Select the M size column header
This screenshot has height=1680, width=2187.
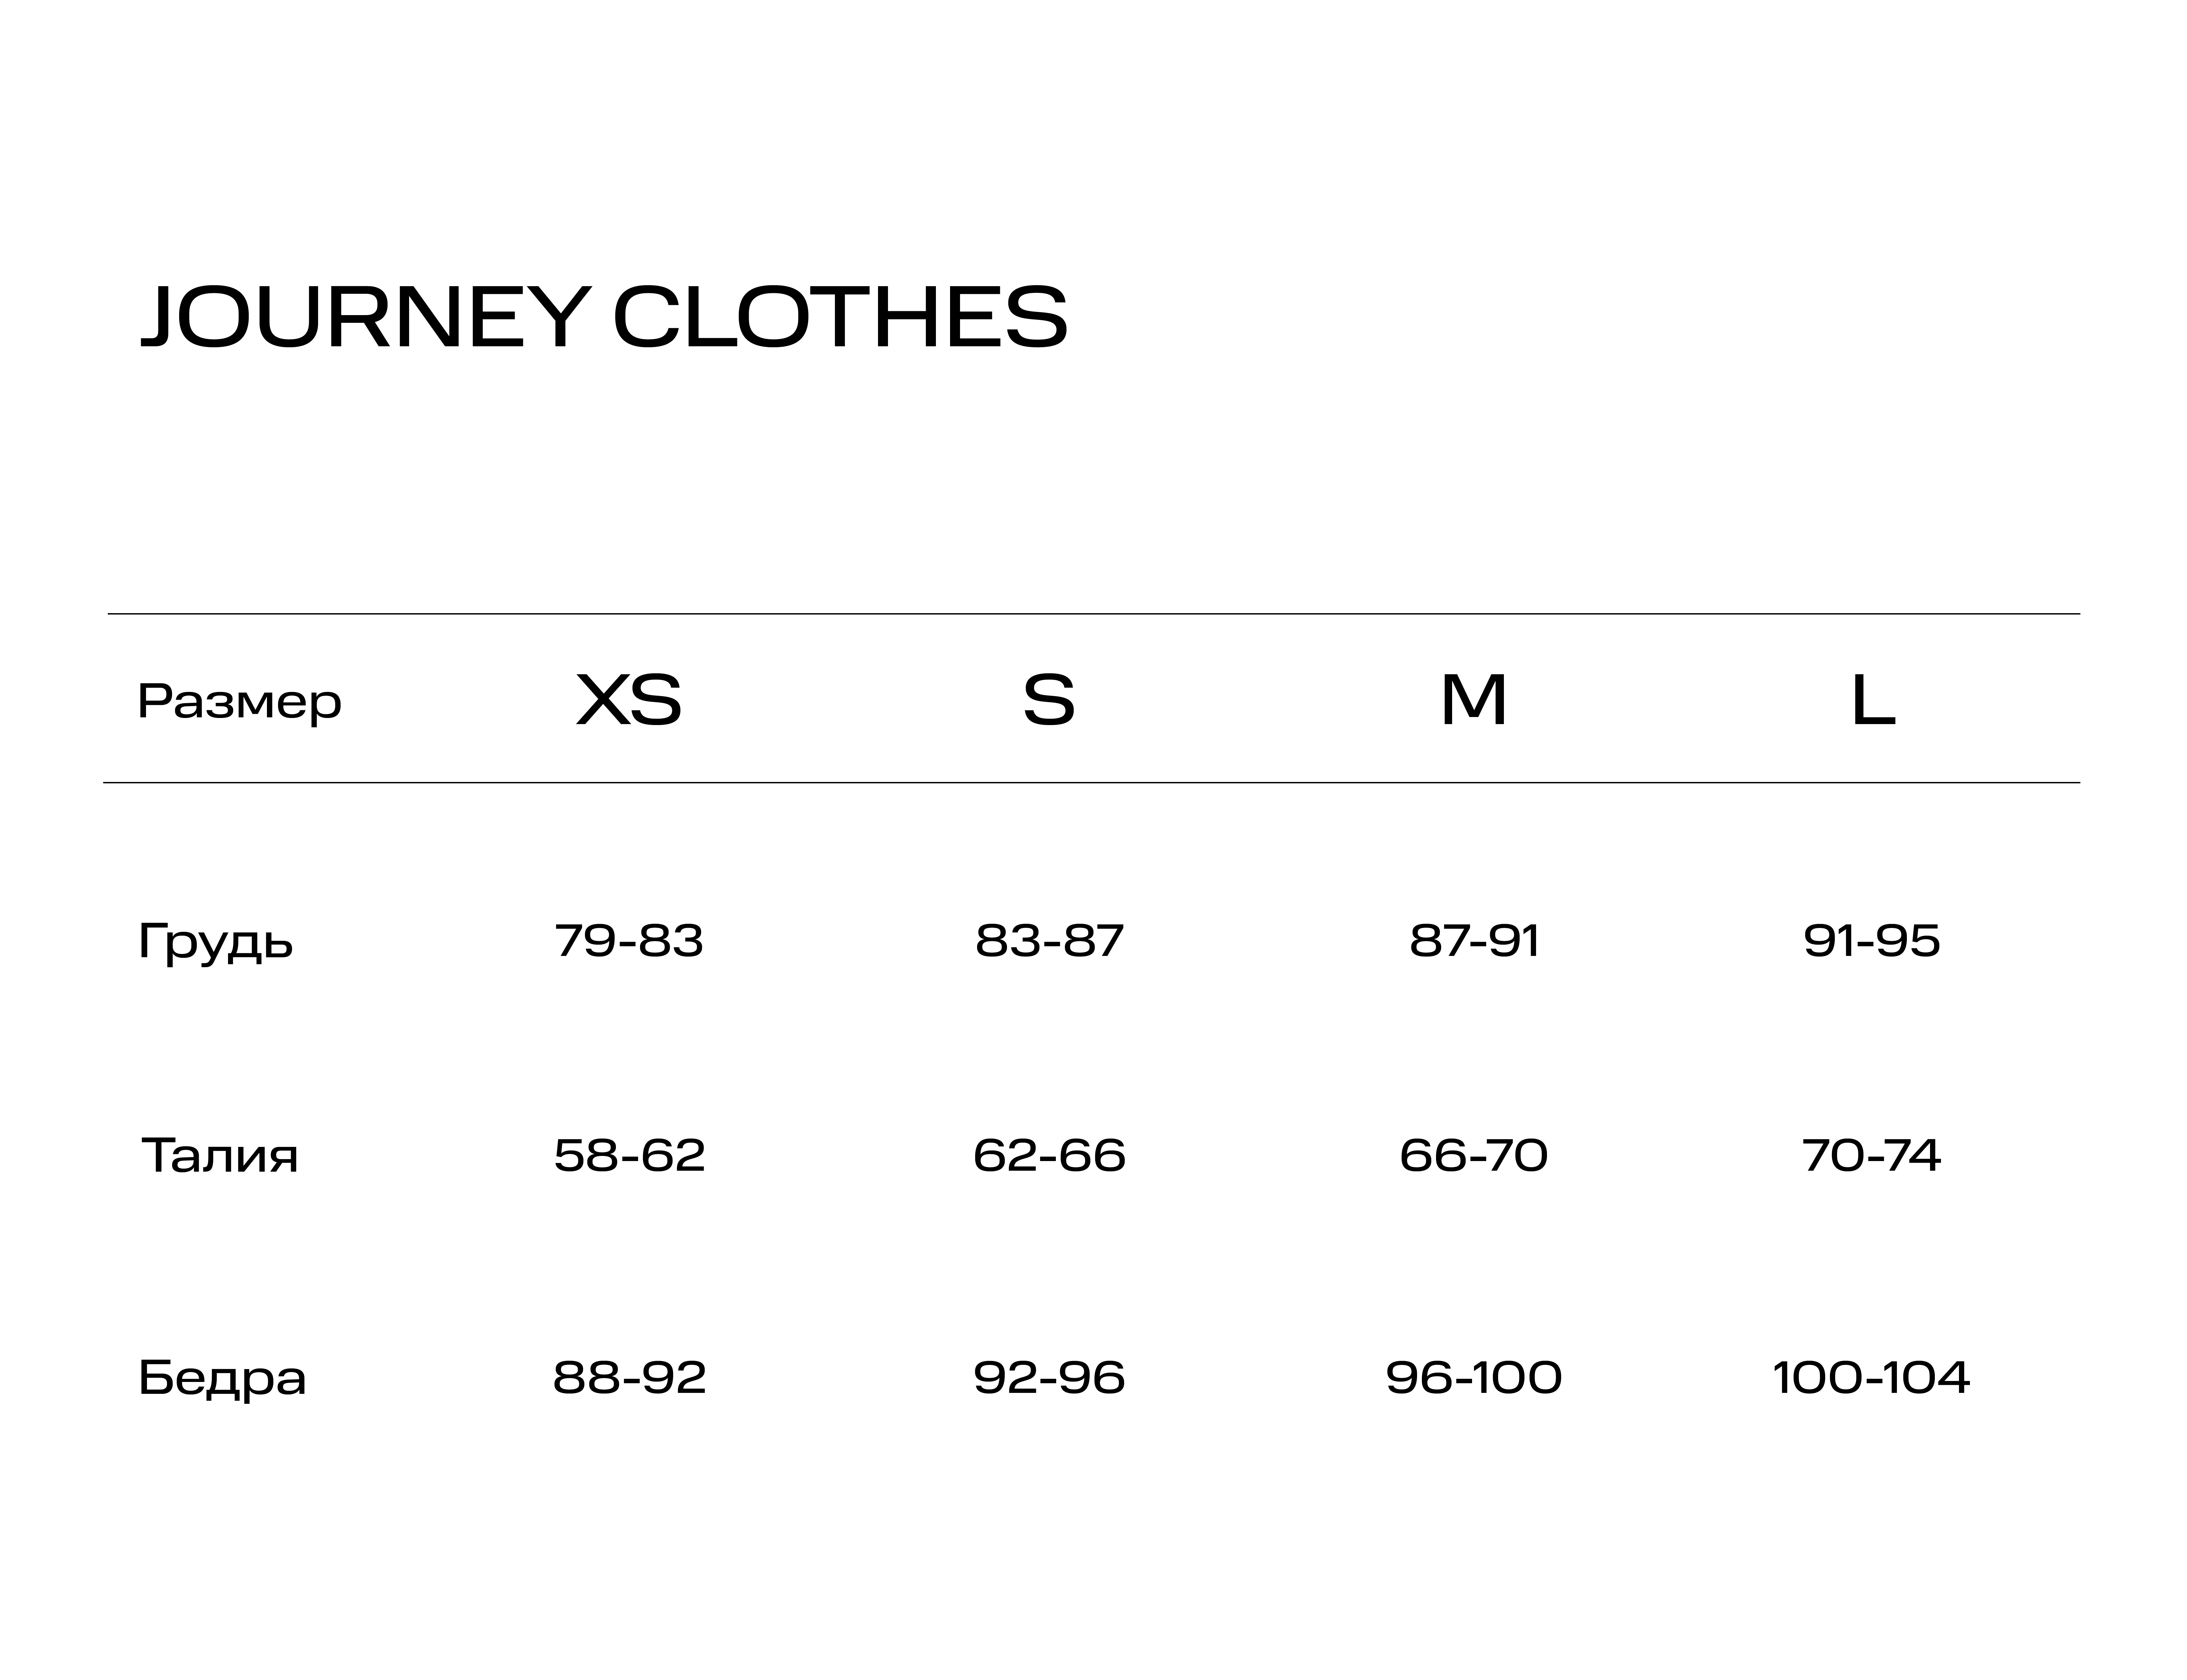click(1473, 700)
